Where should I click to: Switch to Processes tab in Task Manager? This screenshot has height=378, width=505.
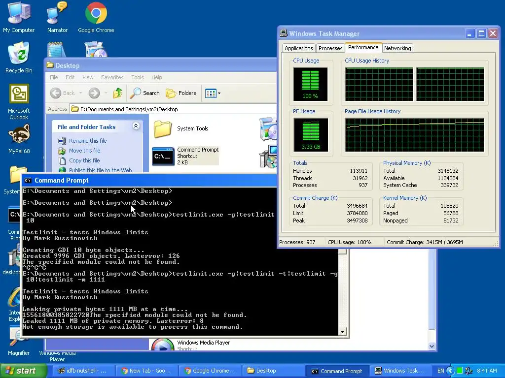[x=330, y=48]
